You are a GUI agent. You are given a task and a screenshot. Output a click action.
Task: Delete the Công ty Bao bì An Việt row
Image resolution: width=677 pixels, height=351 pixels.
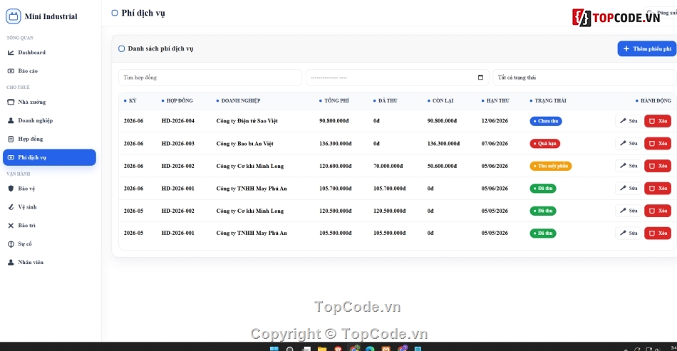658,144
